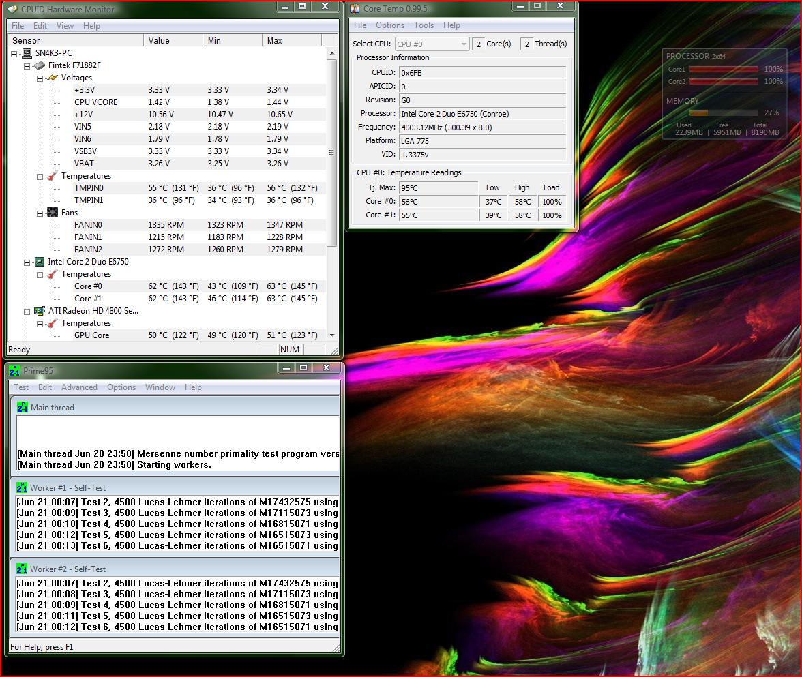Screen dimensions: 802x677
Task: Open Advanced menu in Prime95
Action: pos(79,387)
